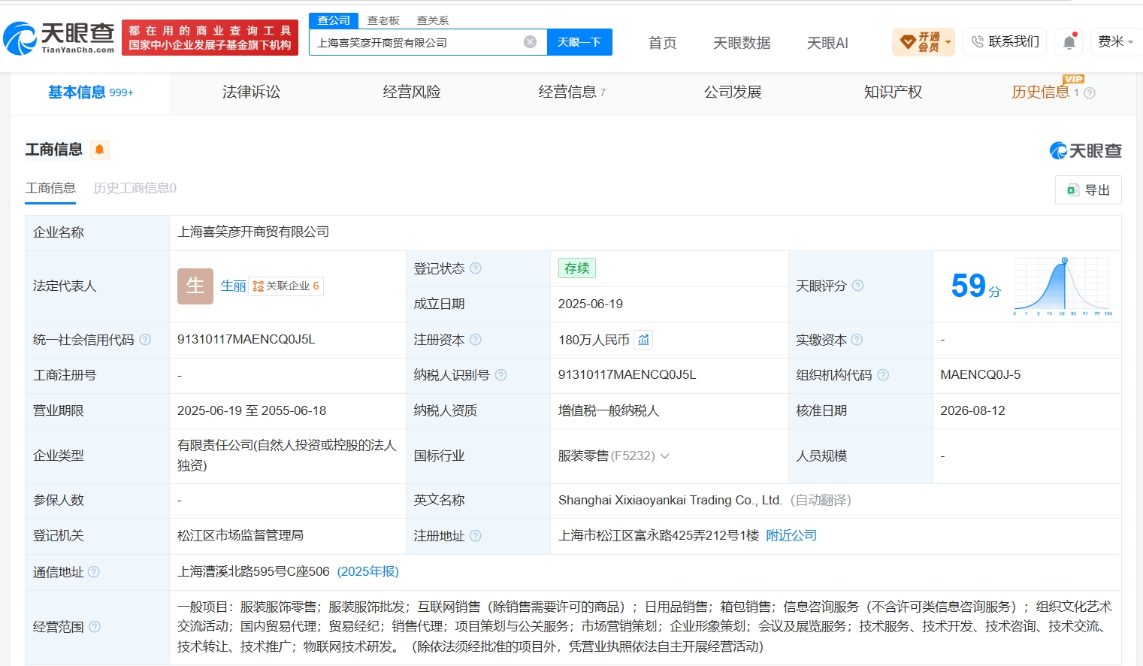Click the 关联企业 6 badge
Image resolution: width=1143 pixels, height=666 pixels.
(x=286, y=286)
